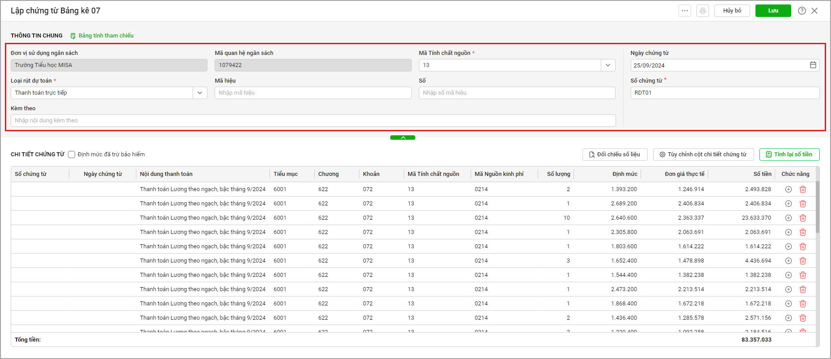Toggle Định mức đã trừ bảo hiểm checkbox
This screenshot has height=359, width=831.
72,154
